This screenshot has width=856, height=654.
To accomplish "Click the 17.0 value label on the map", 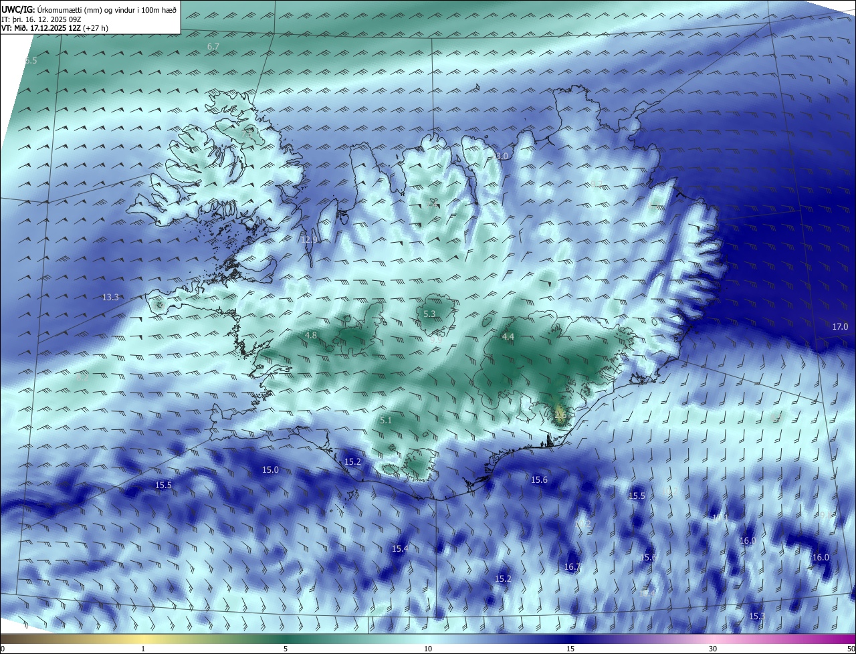I will pyautogui.click(x=840, y=326).
